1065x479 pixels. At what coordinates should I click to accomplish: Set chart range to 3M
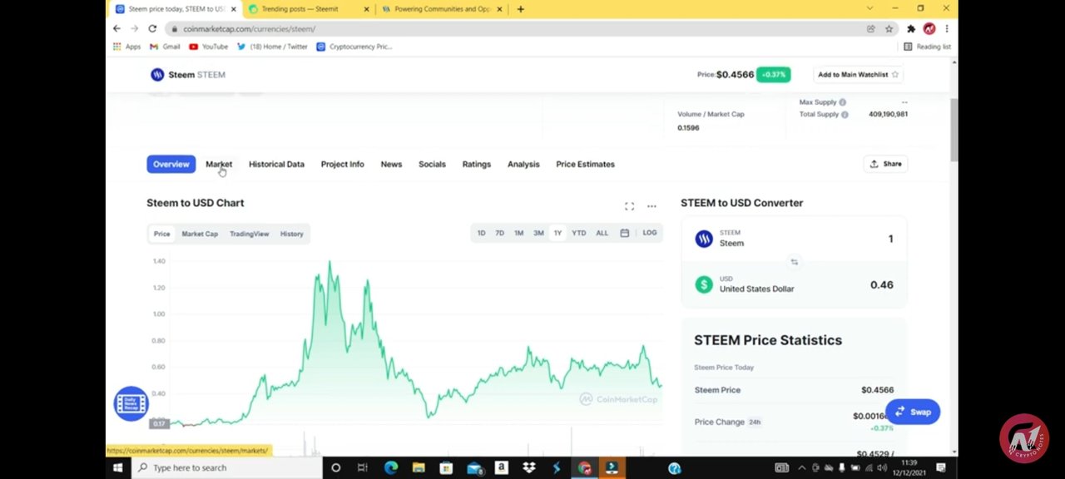(x=538, y=233)
